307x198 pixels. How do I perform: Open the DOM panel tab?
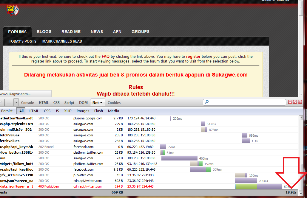point(83,103)
